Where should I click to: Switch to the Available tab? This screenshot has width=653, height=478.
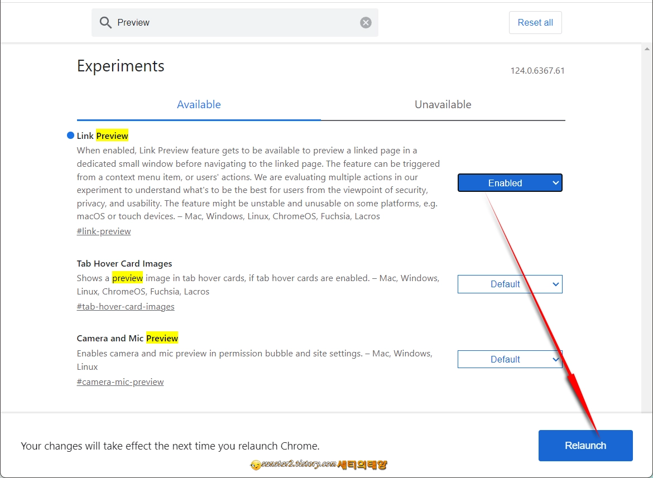(199, 104)
